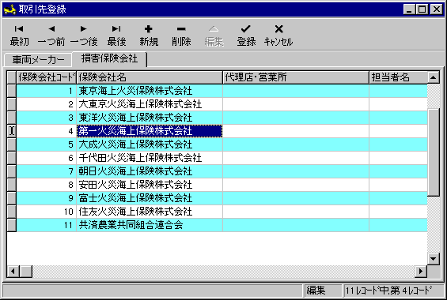Select 大成火災海上保険株式会社 cell
Viewport: 447px width, 300px height.
tap(150, 144)
